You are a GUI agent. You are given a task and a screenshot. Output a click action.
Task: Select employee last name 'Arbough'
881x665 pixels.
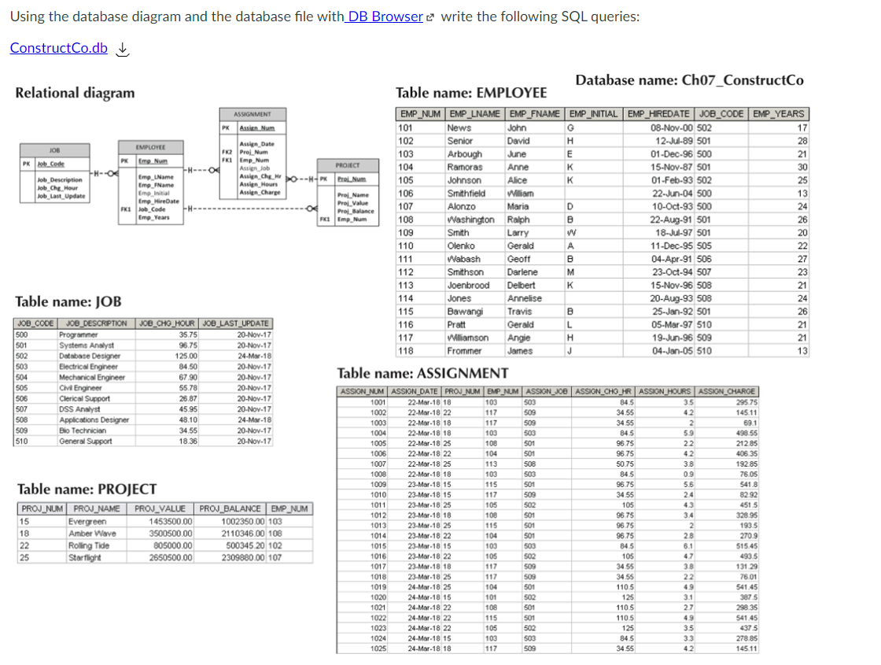click(x=465, y=154)
